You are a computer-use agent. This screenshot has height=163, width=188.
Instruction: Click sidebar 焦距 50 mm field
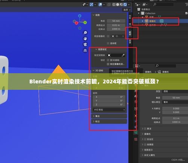tap(116, 21)
